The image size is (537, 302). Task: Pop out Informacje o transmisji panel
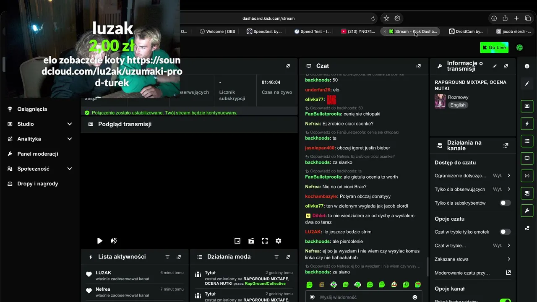[x=506, y=66]
